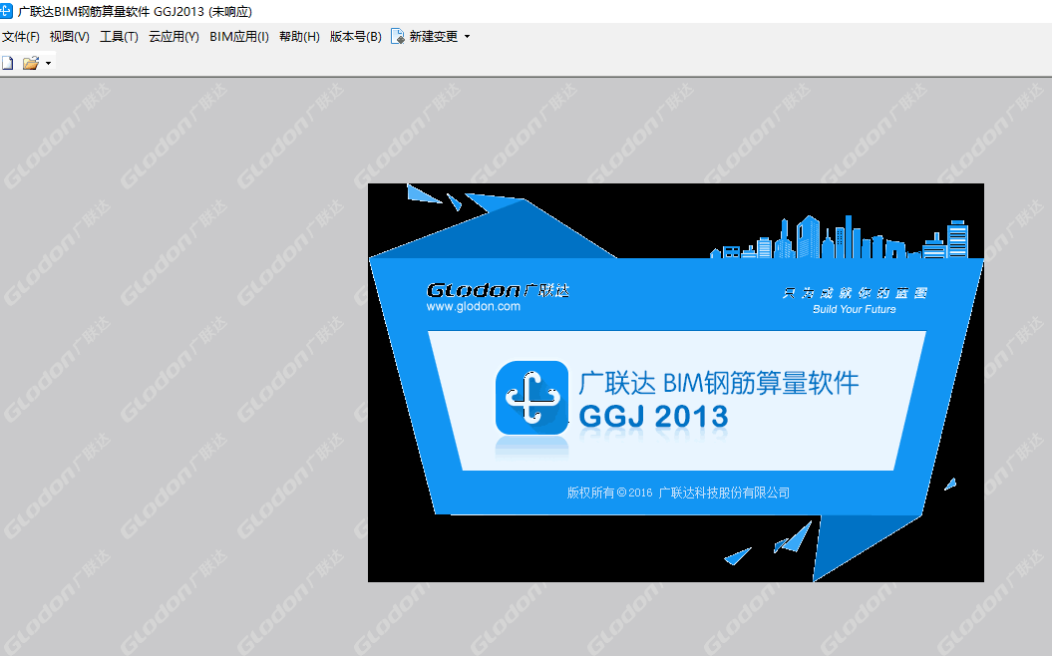Viewport: 1052px width, 656px height.
Task: Click the GGJ2013 app icon in title bar
Action: pyautogui.click(x=7, y=11)
